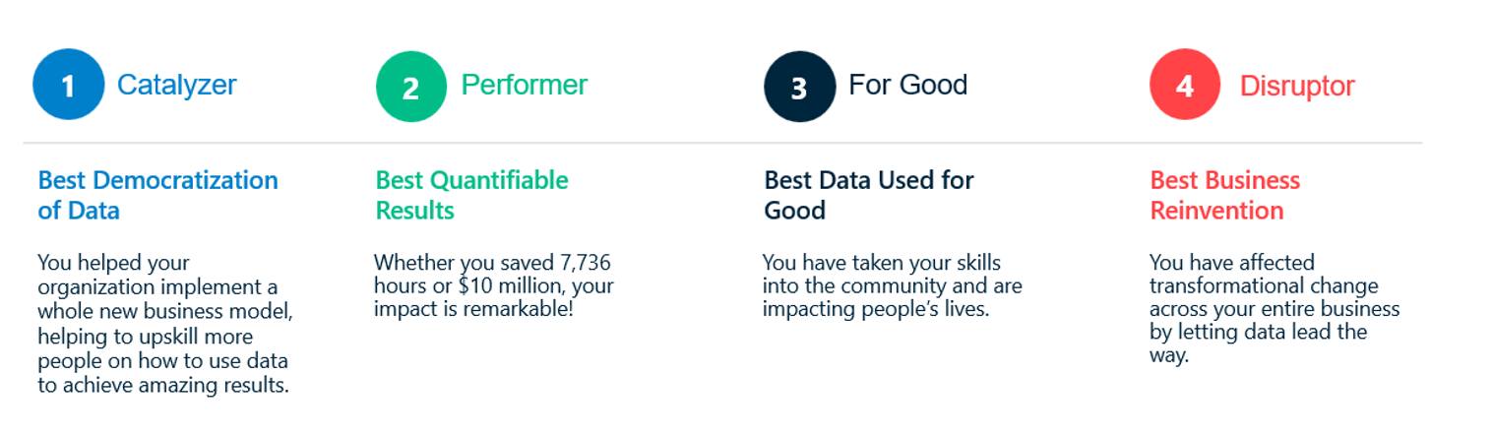Open Best Data Used for Good heading
Viewport: 1493px width, 437px height.
869,195
